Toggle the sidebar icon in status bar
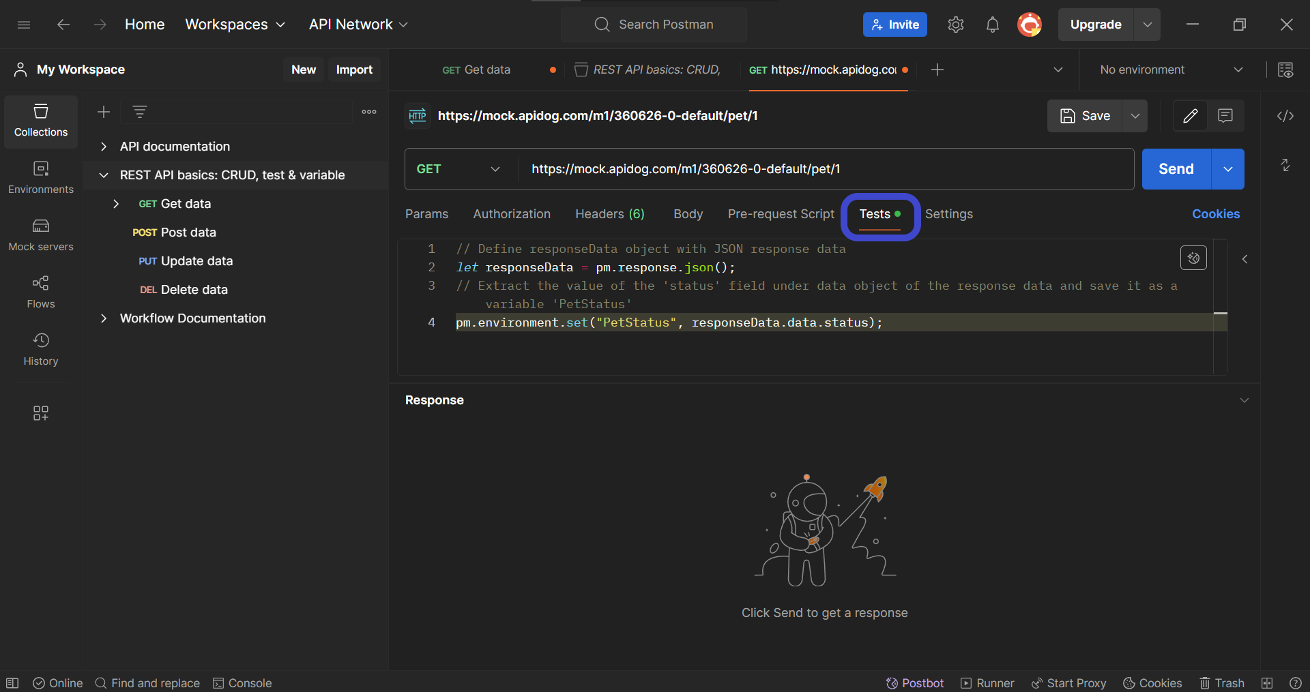 pos(12,683)
